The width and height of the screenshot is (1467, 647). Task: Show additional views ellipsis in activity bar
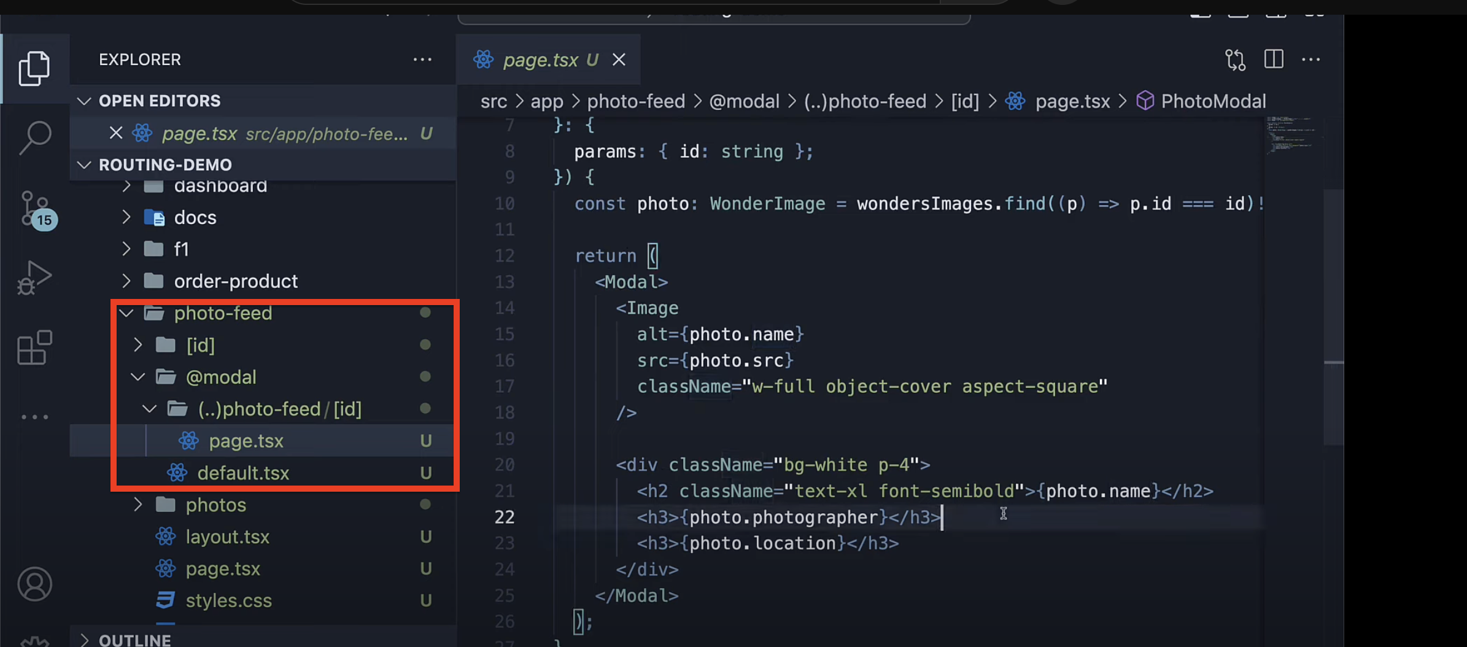[x=34, y=417]
